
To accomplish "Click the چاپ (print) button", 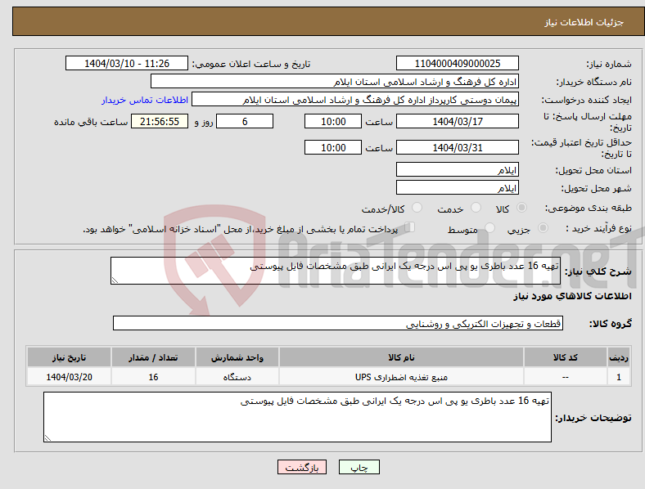I will pos(359,467).
